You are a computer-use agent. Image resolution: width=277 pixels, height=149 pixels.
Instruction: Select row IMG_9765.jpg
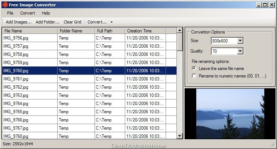click(x=89, y=112)
